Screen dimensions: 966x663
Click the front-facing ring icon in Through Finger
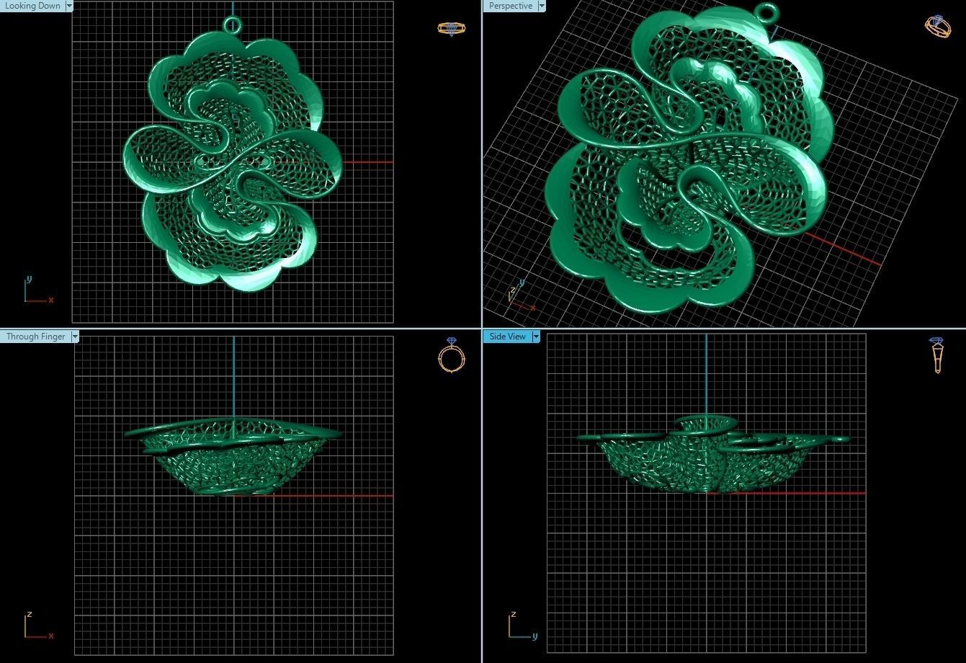(452, 355)
